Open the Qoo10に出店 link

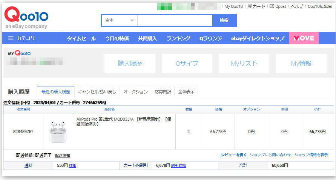(320, 6)
